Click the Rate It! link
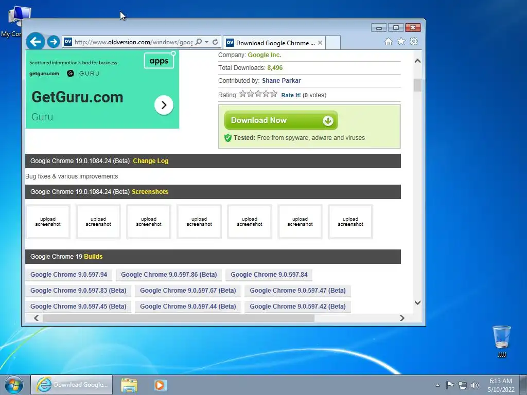This screenshot has width=527, height=395. click(x=291, y=95)
